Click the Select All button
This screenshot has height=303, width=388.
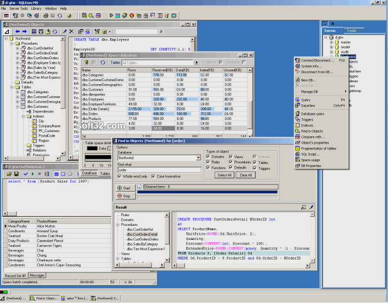pos(224,175)
